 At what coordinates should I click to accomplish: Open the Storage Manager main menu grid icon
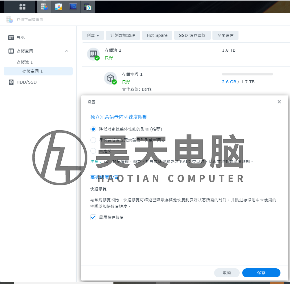pos(22,6)
